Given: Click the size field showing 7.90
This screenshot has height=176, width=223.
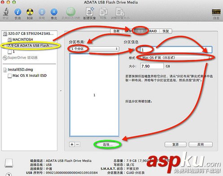Looking at the screenshot, I should coord(152,66).
